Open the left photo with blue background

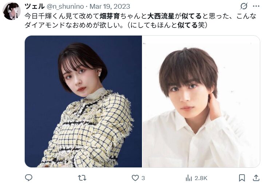click(83, 101)
